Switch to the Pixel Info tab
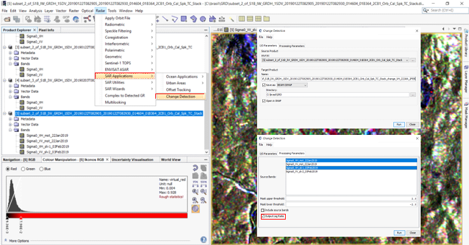Screen dimensions: 469x245 (x=46, y=30)
